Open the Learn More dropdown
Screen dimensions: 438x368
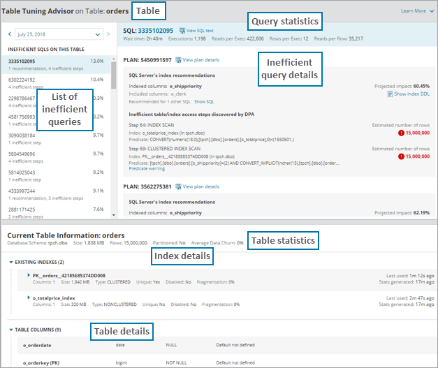(416, 11)
